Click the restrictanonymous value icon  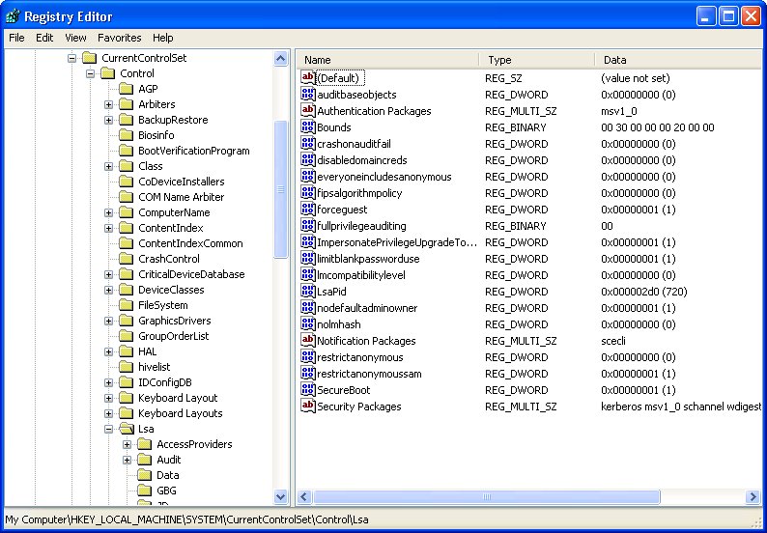pos(308,357)
